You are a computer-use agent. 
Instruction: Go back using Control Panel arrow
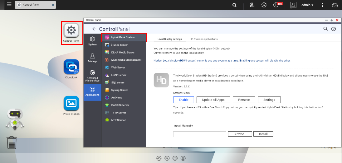click(94, 29)
